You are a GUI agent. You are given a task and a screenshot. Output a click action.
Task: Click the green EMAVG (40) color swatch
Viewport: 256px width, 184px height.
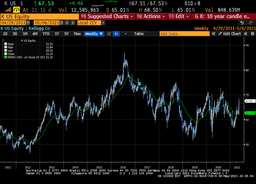pos(6,57)
